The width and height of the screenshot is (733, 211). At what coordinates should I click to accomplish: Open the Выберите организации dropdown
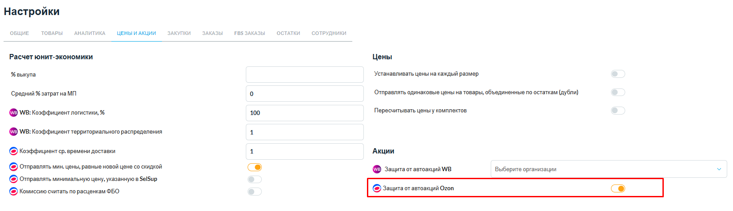coord(609,169)
